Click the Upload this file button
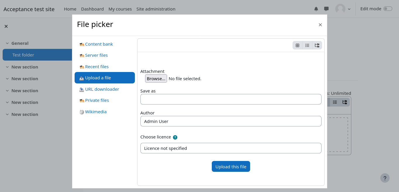 [231, 167]
